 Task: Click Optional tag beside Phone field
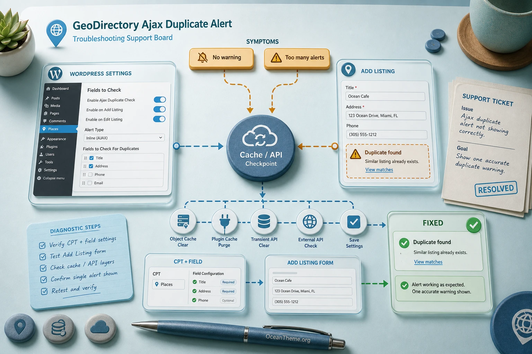pyautogui.click(x=228, y=301)
